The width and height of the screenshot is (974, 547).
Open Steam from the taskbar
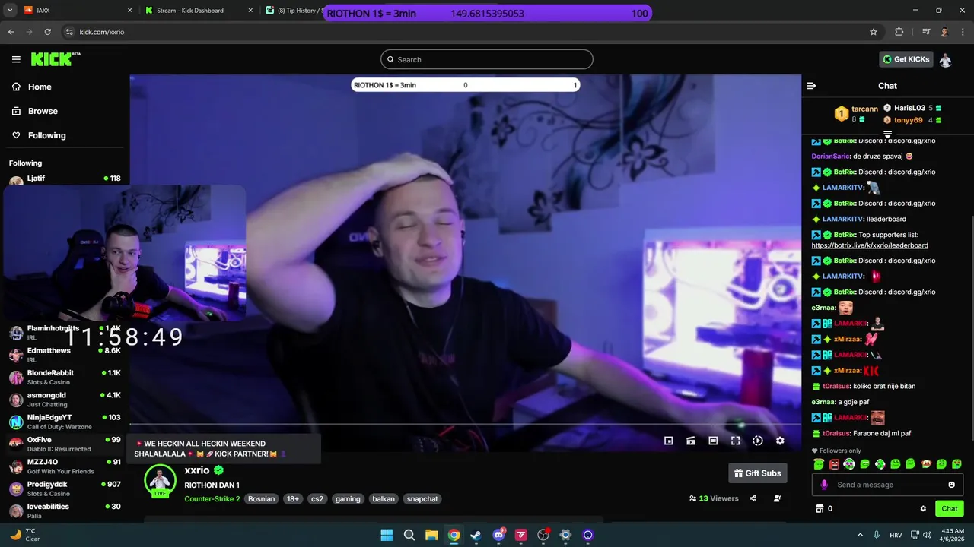pyautogui.click(x=476, y=535)
